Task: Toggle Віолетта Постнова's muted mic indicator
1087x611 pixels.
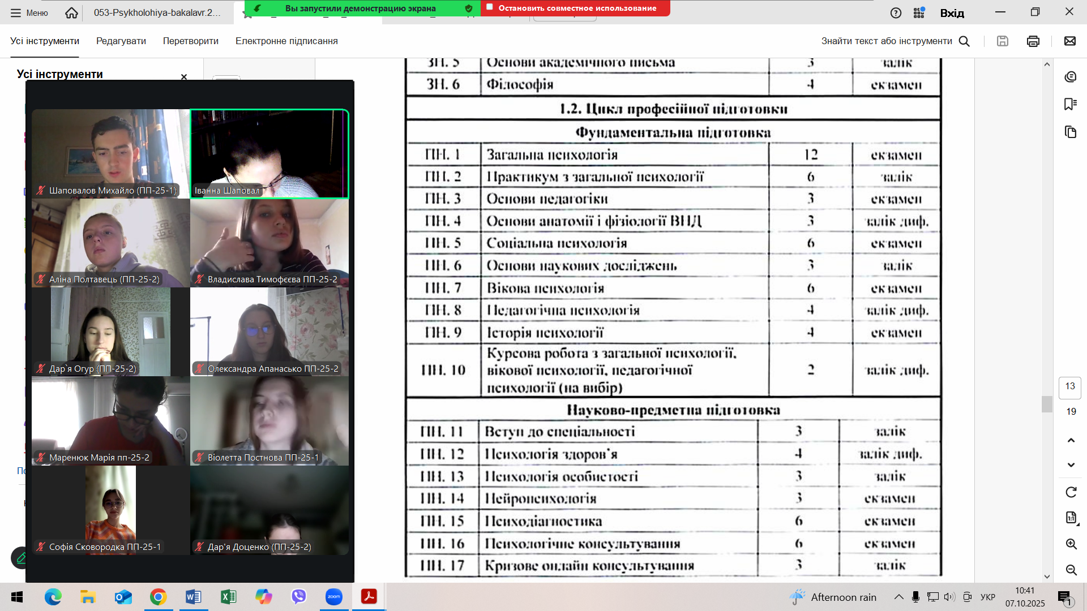Action: 199,457
